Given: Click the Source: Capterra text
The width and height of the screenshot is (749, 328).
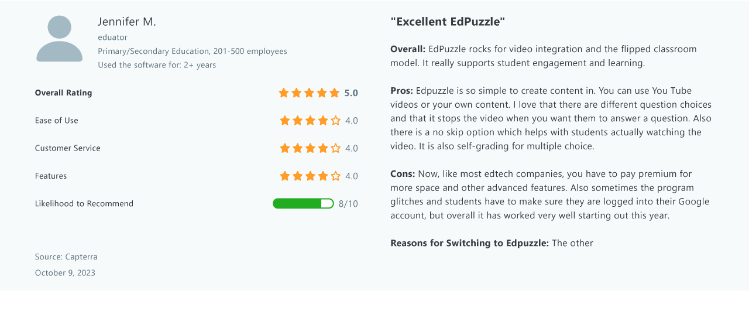Looking at the screenshot, I should coord(66,257).
